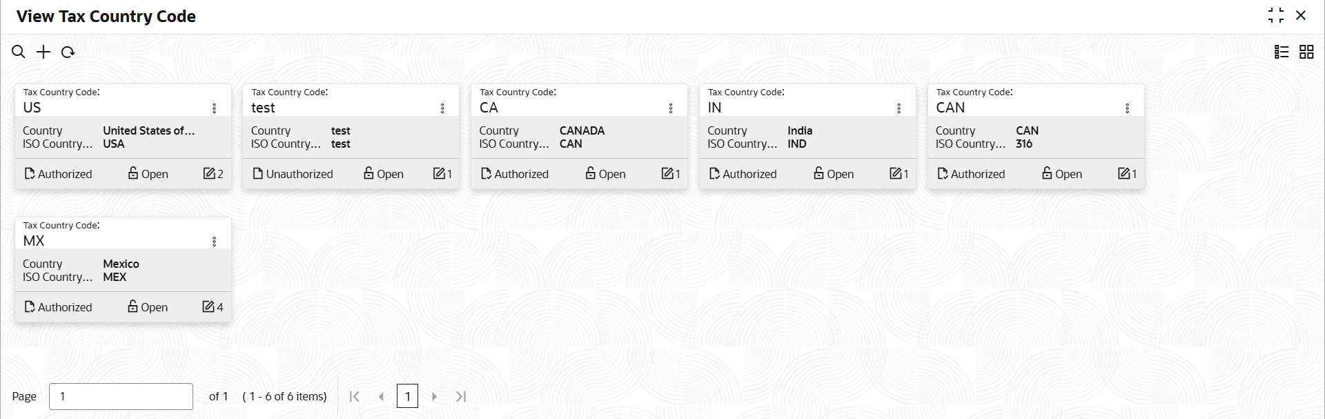This screenshot has height=419, width=1325.
Task: Open options menu on IN card
Action: pyautogui.click(x=899, y=108)
